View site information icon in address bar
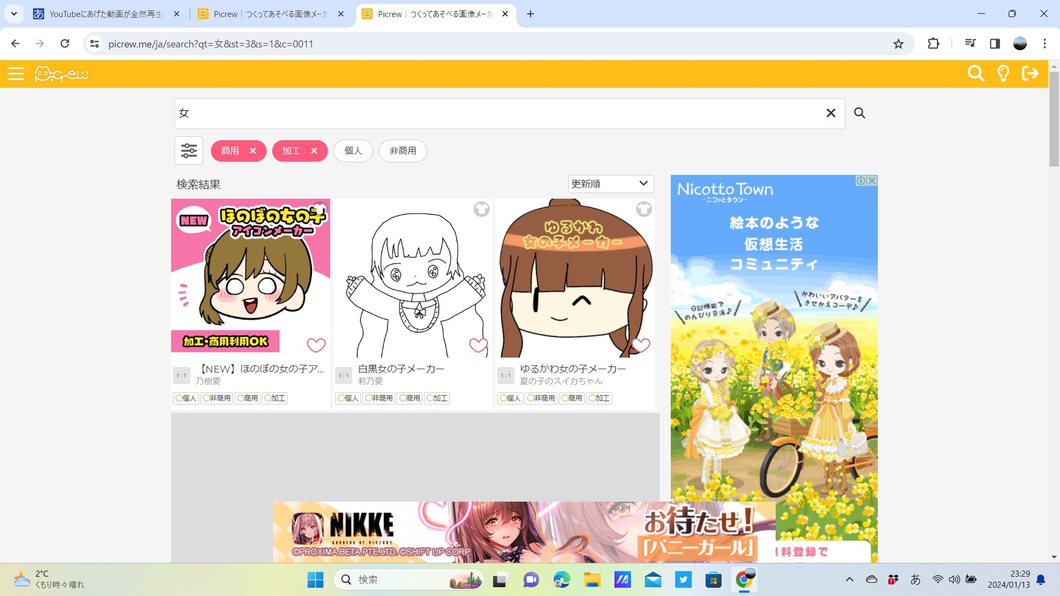1060x596 pixels. (94, 44)
